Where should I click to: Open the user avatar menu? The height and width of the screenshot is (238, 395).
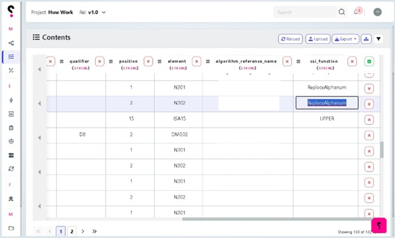pyautogui.click(x=377, y=12)
